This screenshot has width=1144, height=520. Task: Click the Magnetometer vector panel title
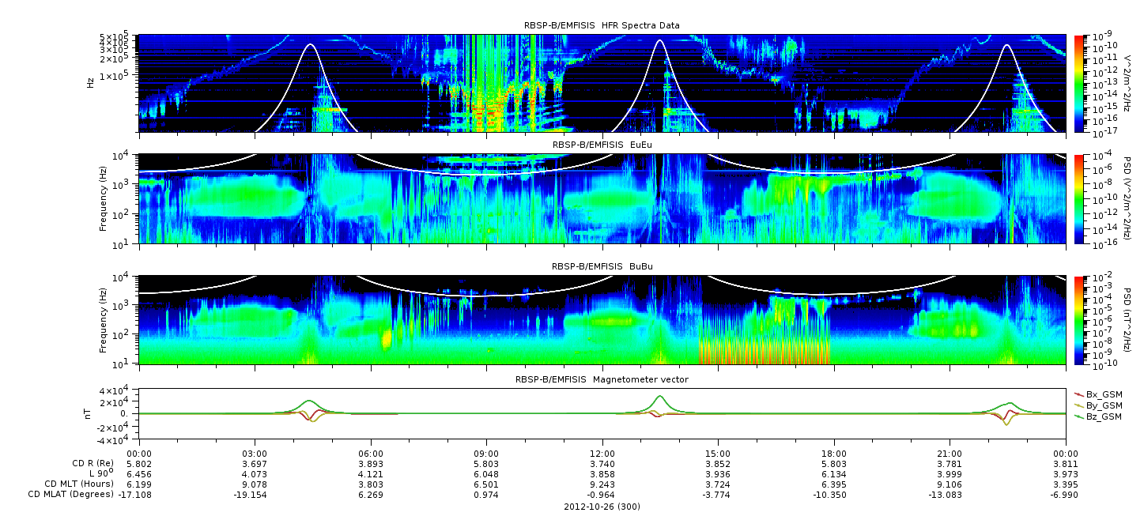click(x=602, y=379)
